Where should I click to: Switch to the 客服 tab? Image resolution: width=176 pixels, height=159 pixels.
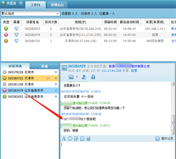[44, 66]
